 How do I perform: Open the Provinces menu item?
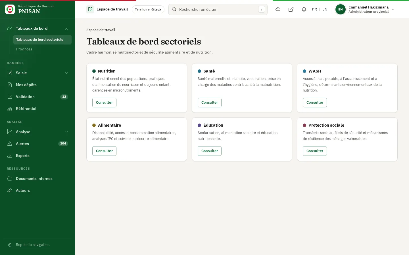pos(42,49)
